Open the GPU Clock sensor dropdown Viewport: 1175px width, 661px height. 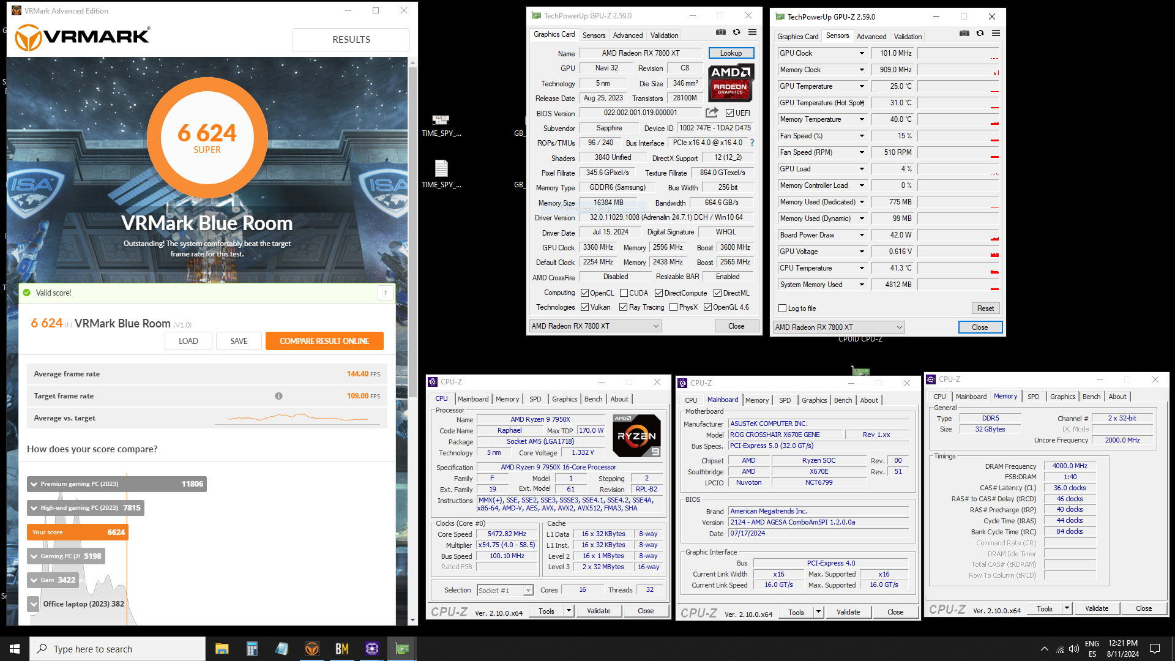coord(862,53)
